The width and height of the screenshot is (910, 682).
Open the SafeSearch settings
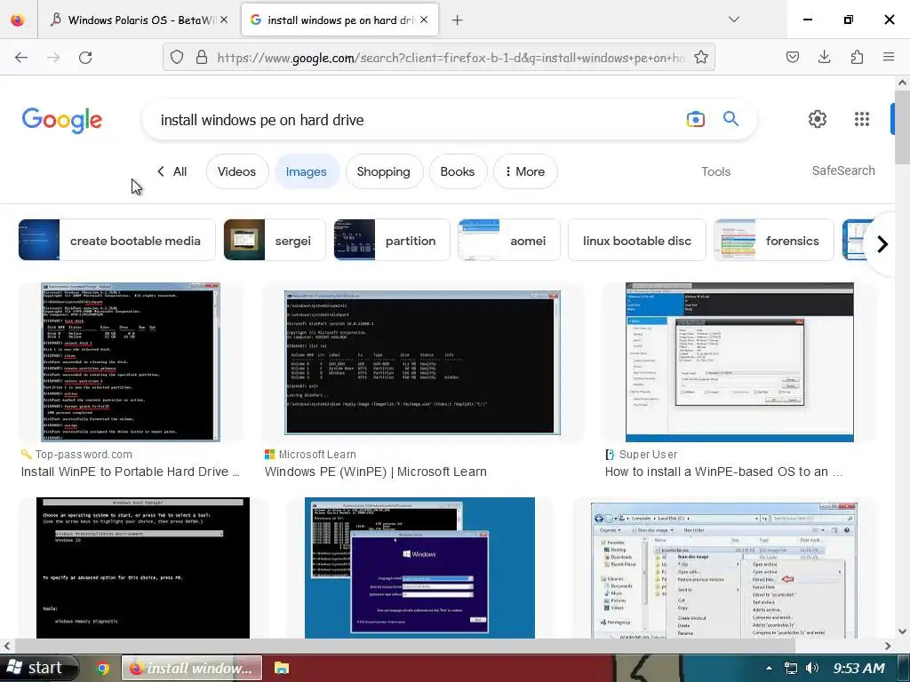[x=843, y=170]
